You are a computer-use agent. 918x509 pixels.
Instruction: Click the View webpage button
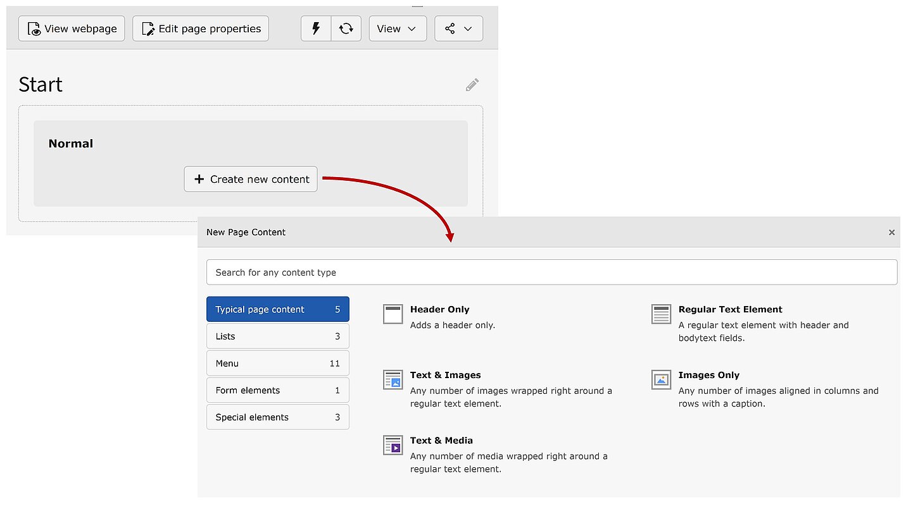pyautogui.click(x=72, y=28)
